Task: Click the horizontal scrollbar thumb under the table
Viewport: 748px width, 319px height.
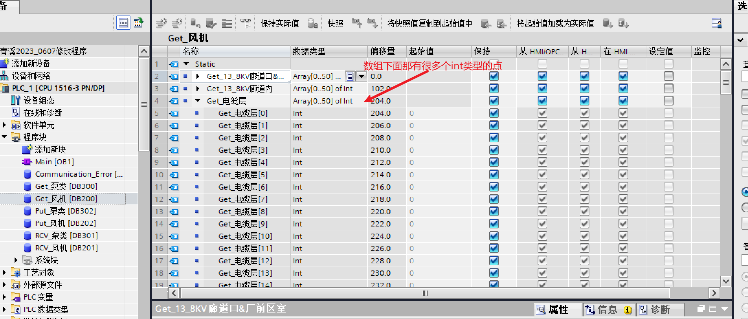Action: 425,293
